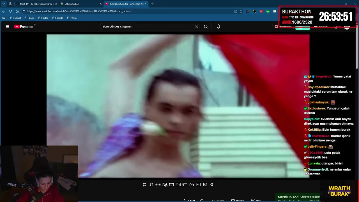Open the picture extension icon in toolbar
Image resolution: width=359 pixels, height=202 pixels.
tap(275, 11)
